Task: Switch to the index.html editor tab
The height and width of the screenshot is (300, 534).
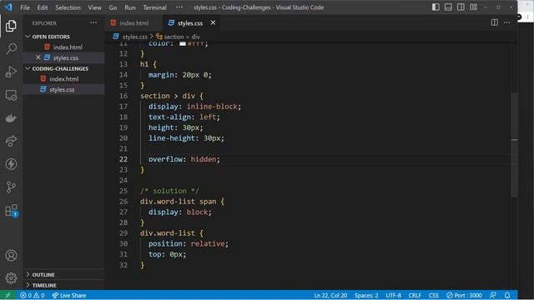Action: 133,22
